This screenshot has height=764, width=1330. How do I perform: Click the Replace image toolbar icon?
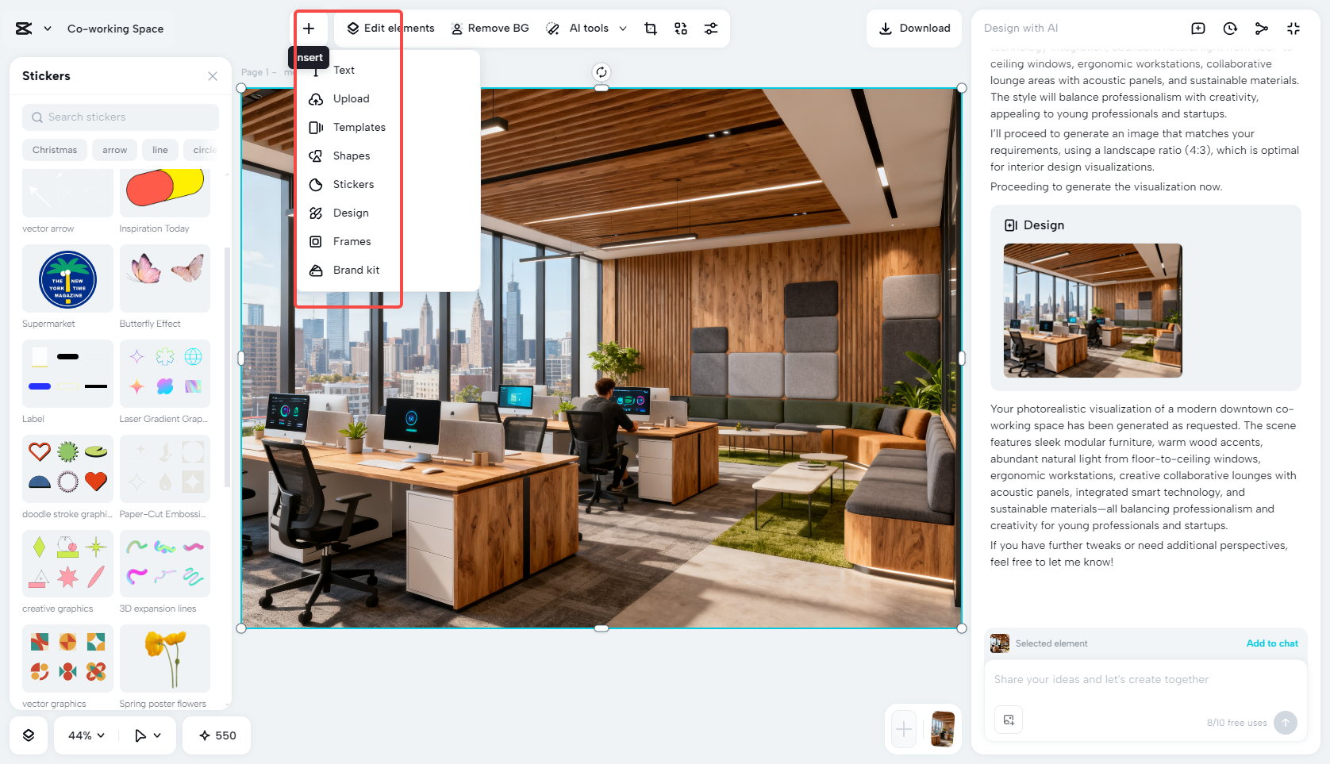tap(680, 28)
